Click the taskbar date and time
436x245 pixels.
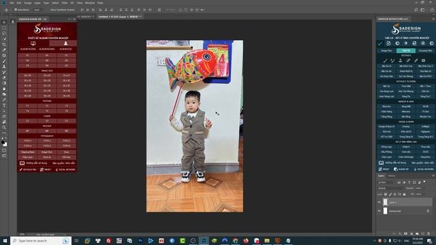[x=418, y=240]
